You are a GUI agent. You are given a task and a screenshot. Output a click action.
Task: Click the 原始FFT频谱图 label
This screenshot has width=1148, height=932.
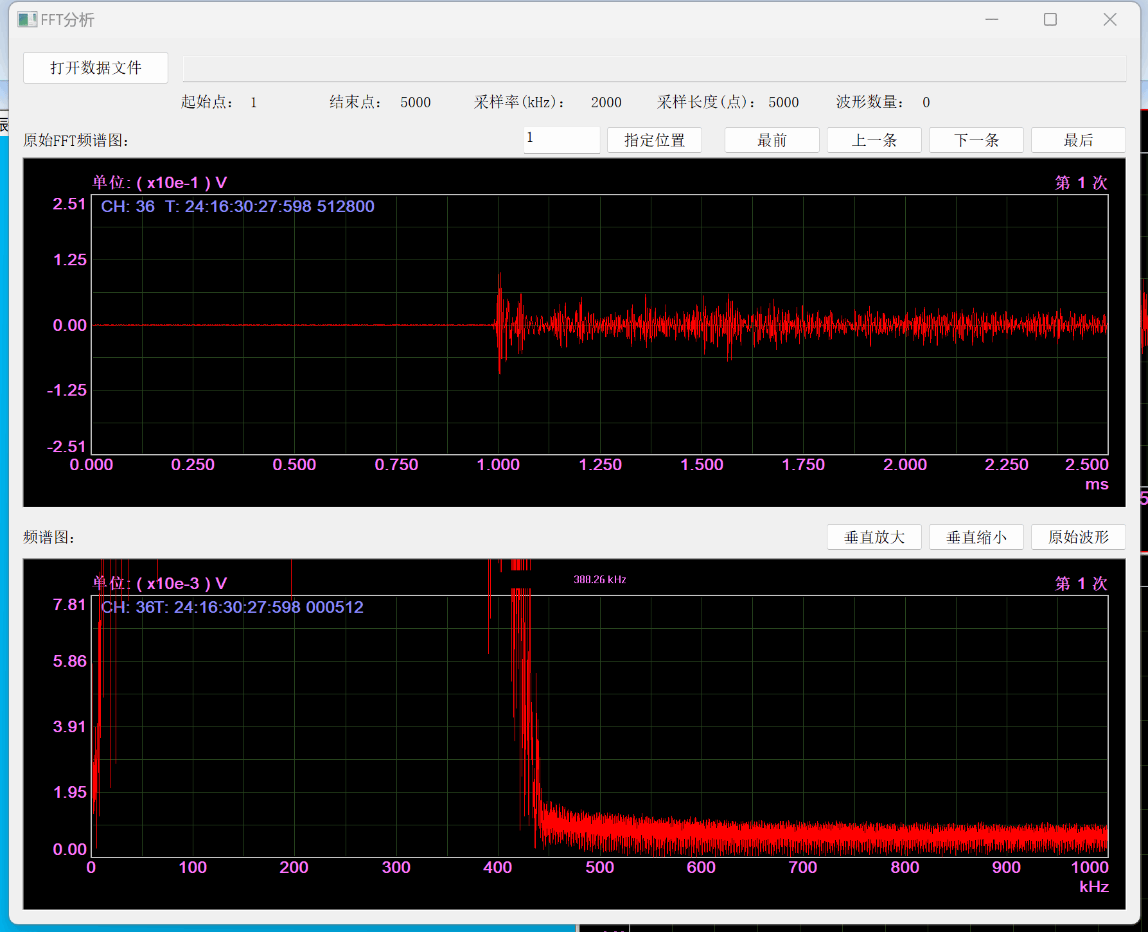(x=76, y=140)
